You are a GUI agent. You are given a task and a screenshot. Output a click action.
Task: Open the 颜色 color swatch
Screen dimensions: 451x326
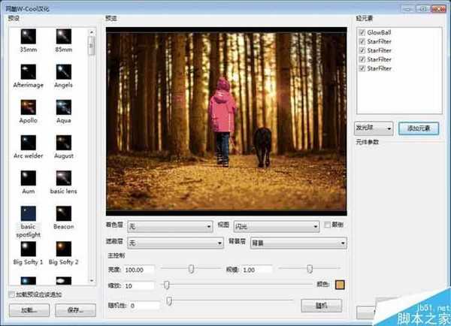[340, 285]
